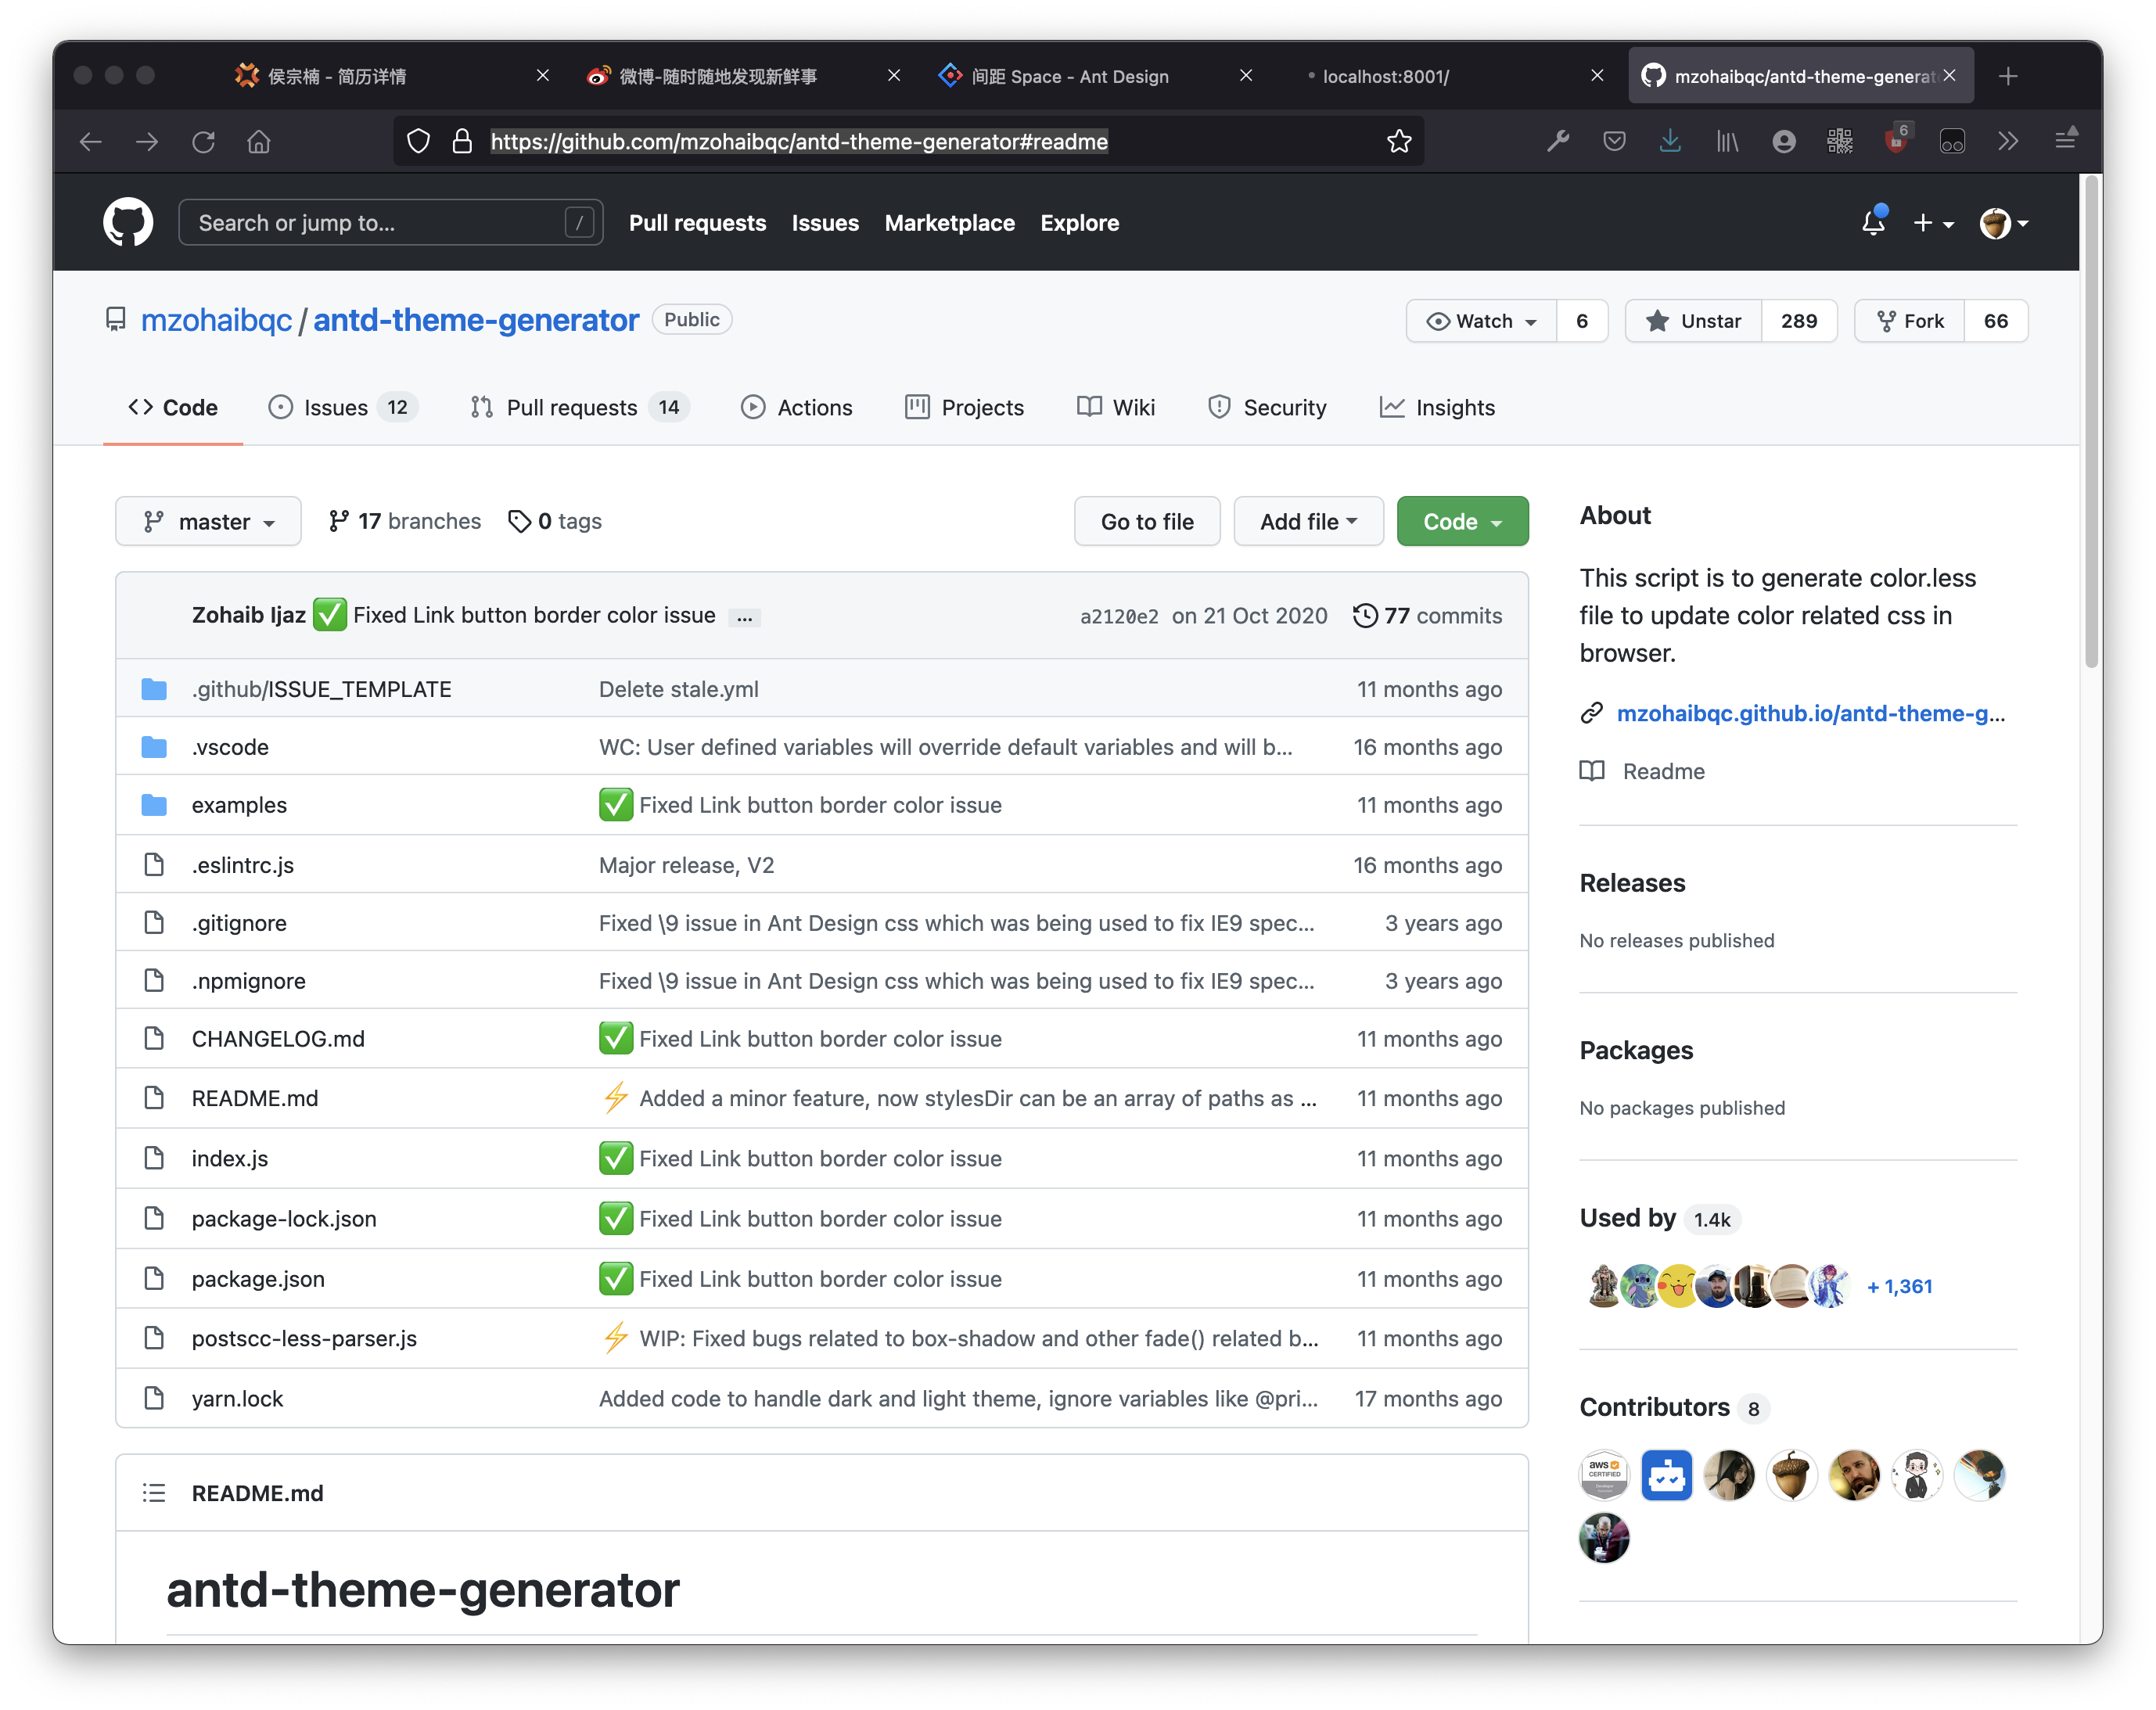Open the README table of contents icon
2156x1710 pixels.
click(153, 1493)
